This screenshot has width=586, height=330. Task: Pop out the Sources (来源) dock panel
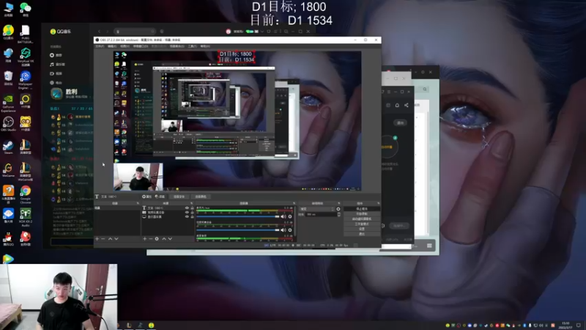[191, 203]
